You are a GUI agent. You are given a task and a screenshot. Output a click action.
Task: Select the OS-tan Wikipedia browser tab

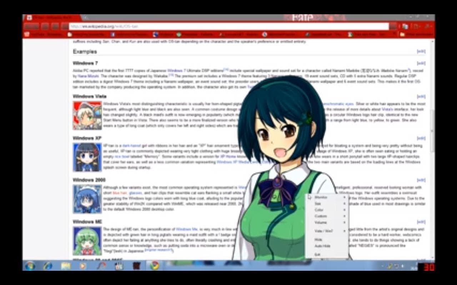tap(53, 17)
